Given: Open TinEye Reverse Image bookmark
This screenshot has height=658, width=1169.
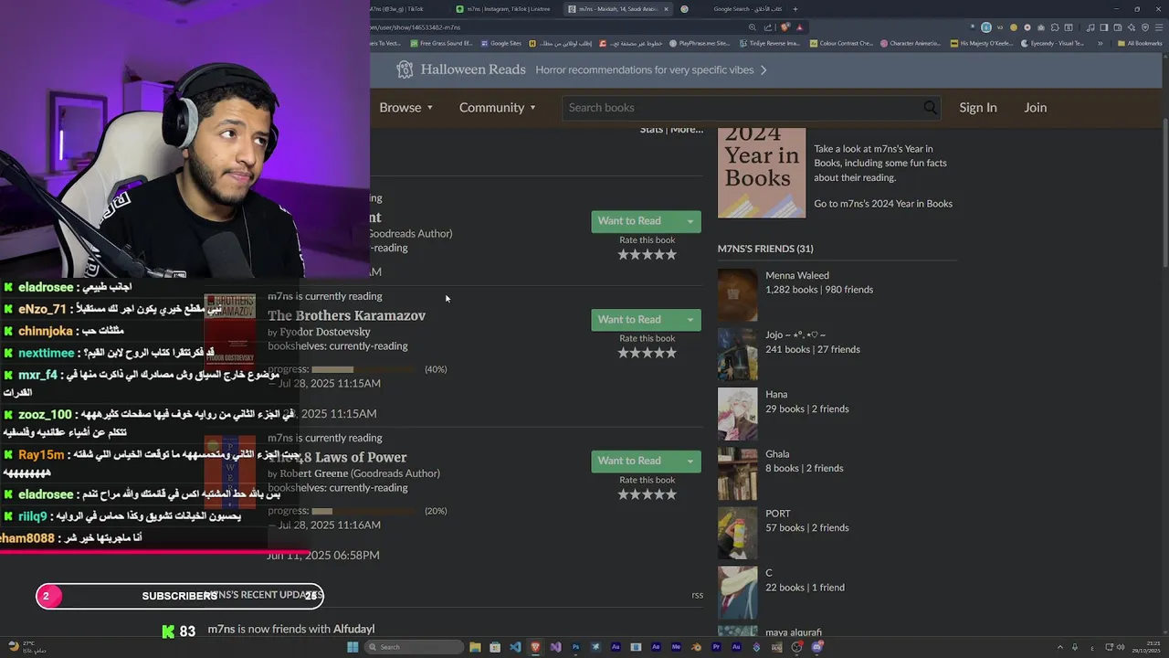Looking at the screenshot, I should (x=770, y=43).
